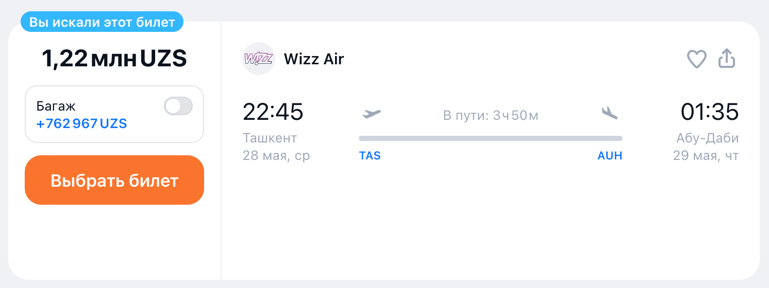769x288 pixels.
Task: Click the 1,22 млн UZS ticket price
Action: pyautogui.click(x=114, y=60)
